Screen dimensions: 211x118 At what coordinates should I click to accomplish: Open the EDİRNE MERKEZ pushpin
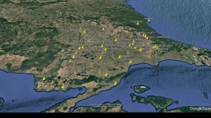click(80, 28)
